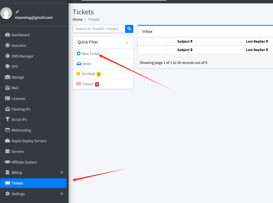The width and height of the screenshot is (273, 203).
Task: Open Scrub IPs page
Action: pyautogui.click(x=33, y=119)
